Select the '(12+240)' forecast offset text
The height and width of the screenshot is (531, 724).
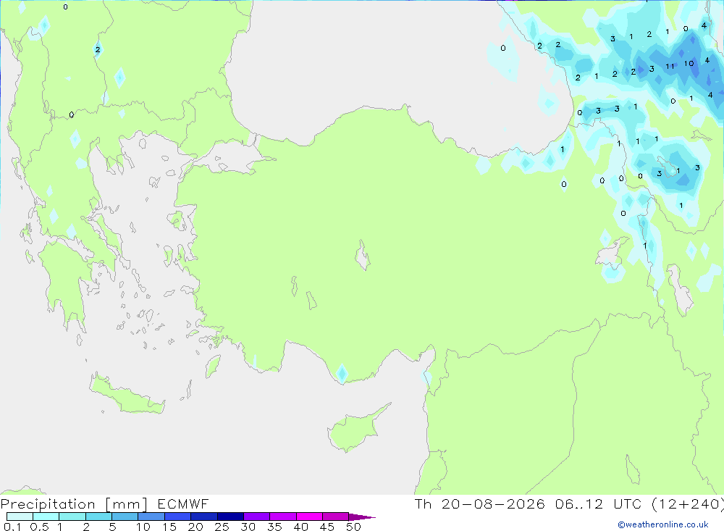point(687,503)
